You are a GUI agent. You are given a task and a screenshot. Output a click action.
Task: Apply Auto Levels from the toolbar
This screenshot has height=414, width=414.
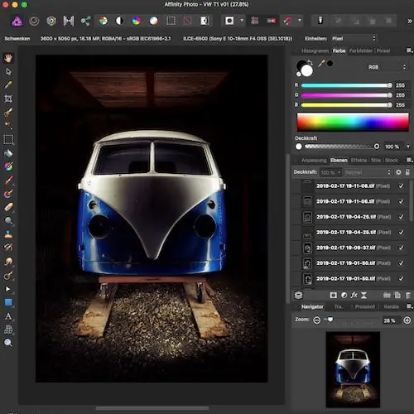coord(103,21)
